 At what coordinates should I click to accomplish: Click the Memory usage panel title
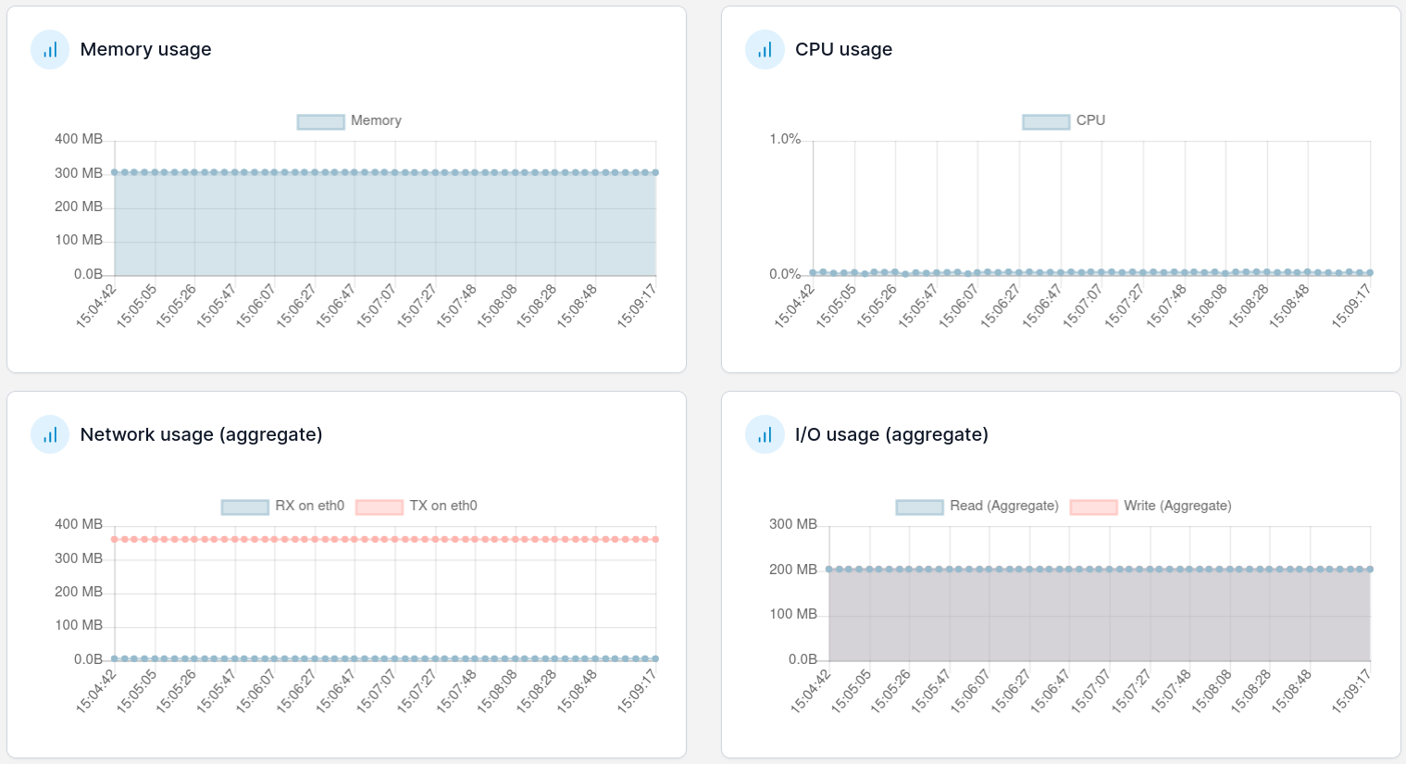coord(145,49)
